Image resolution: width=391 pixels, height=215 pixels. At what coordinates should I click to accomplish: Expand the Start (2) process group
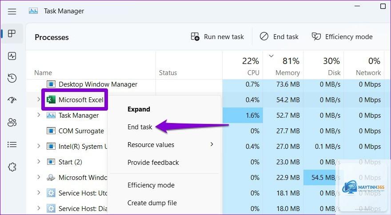click(39, 161)
